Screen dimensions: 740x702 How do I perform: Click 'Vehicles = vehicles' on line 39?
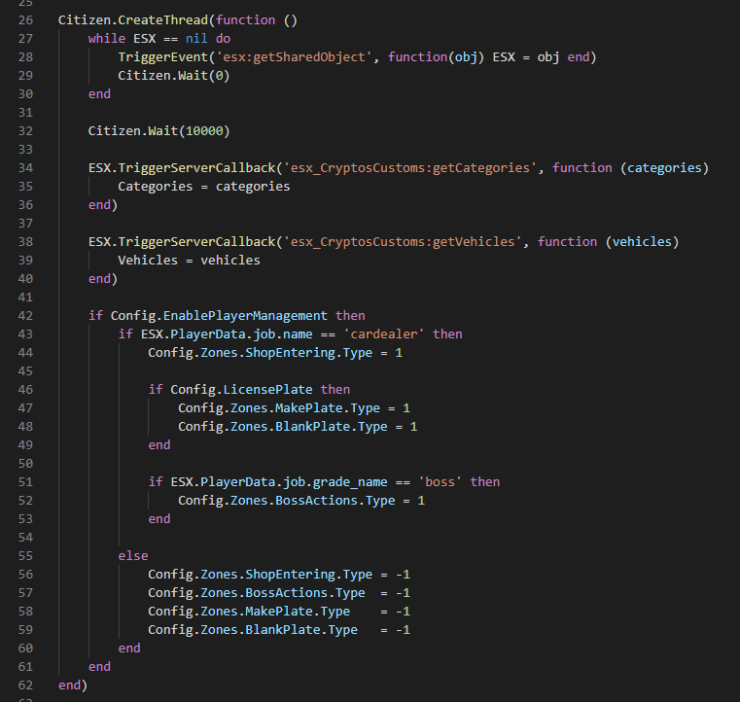[x=189, y=261]
